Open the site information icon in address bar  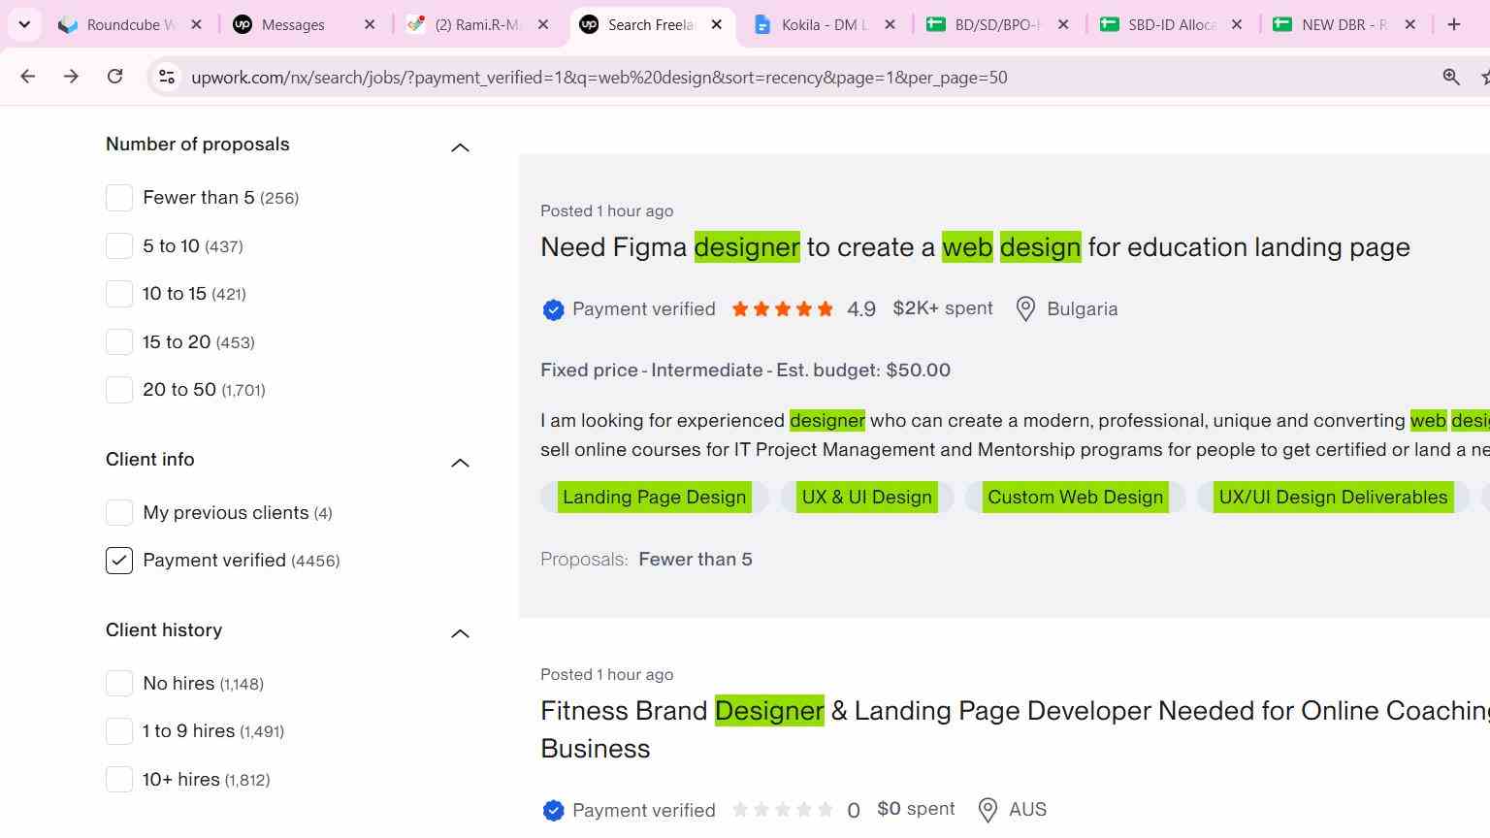167,77
